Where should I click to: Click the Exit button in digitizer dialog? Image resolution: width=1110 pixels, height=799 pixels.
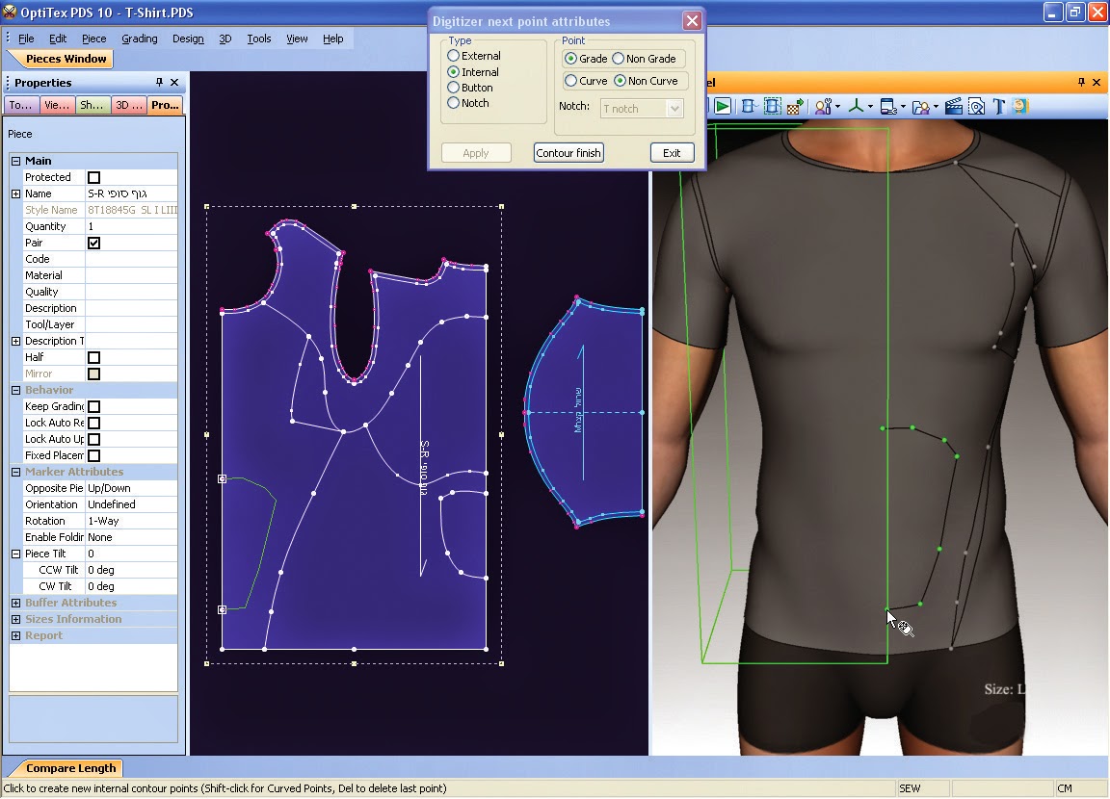pyautogui.click(x=672, y=153)
